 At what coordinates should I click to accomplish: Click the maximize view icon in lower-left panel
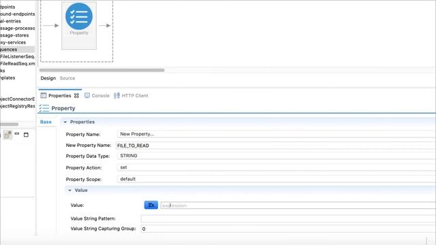click(x=26, y=135)
